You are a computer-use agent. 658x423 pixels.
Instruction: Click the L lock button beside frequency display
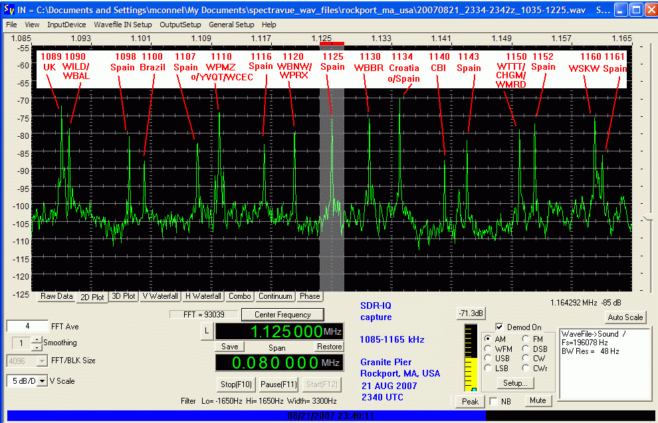coord(207,331)
